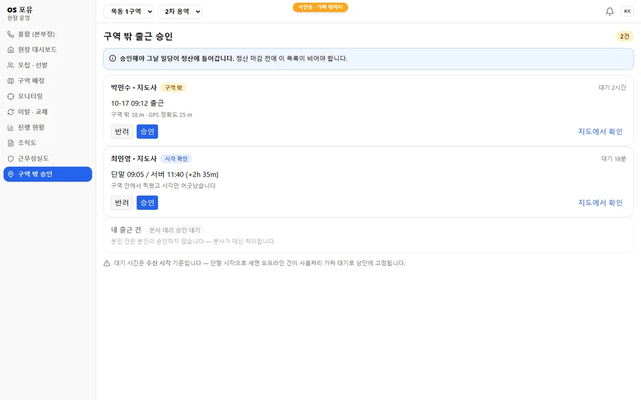Click the 시연용 · 가짜 데이터 badge
The height and width of the screenshot is (400, 641).
320,7
